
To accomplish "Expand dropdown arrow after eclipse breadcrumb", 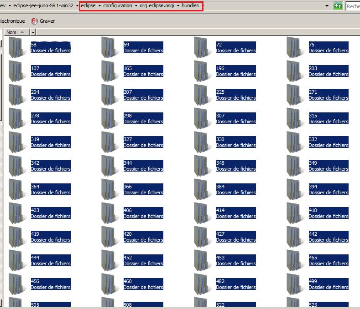I will tap(99, 6).
